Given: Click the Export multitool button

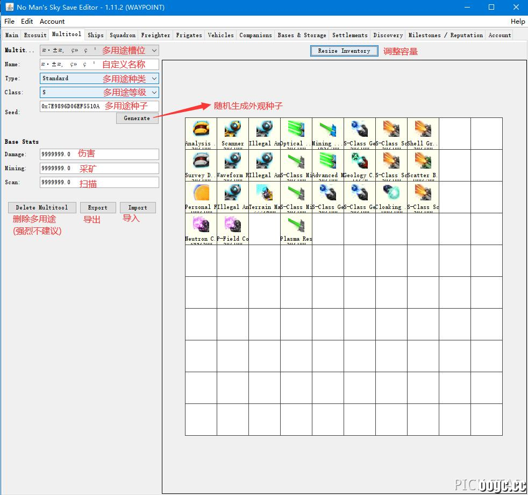Looking at the screenshot, I should (98, 207).
